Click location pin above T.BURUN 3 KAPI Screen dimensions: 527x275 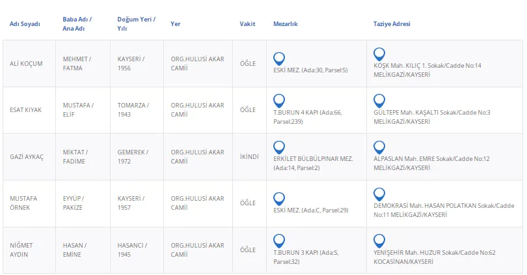279,240
